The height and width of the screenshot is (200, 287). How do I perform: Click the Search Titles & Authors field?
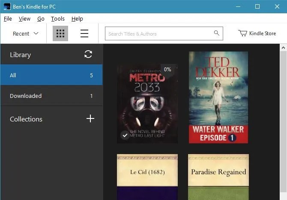(x=164, y=33)
